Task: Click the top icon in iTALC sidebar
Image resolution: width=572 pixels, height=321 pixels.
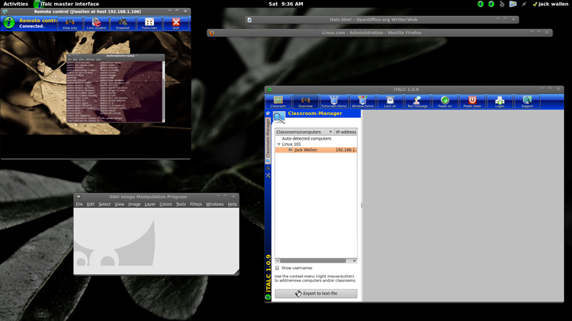Action: tap(268, 113)
